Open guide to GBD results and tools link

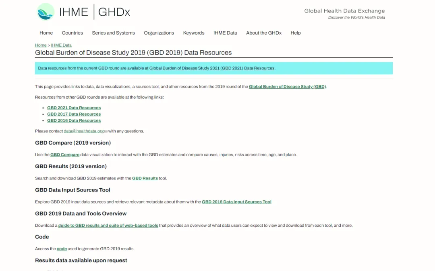[108, 225]
